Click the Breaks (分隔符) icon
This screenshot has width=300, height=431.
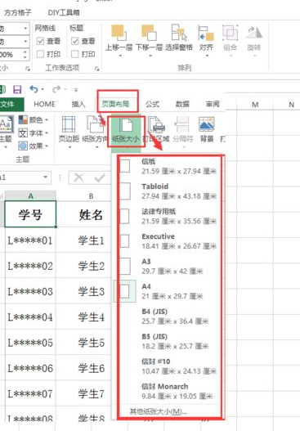pyautogui.click(x=182, y=124)
